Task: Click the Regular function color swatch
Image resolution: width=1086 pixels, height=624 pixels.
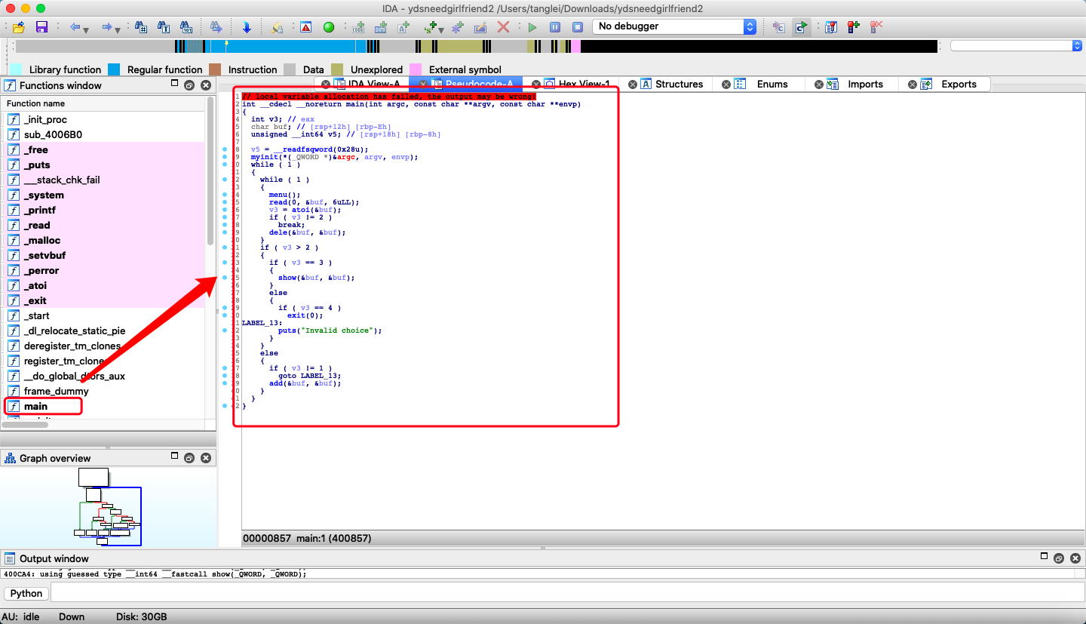Action: pos(114,69)
